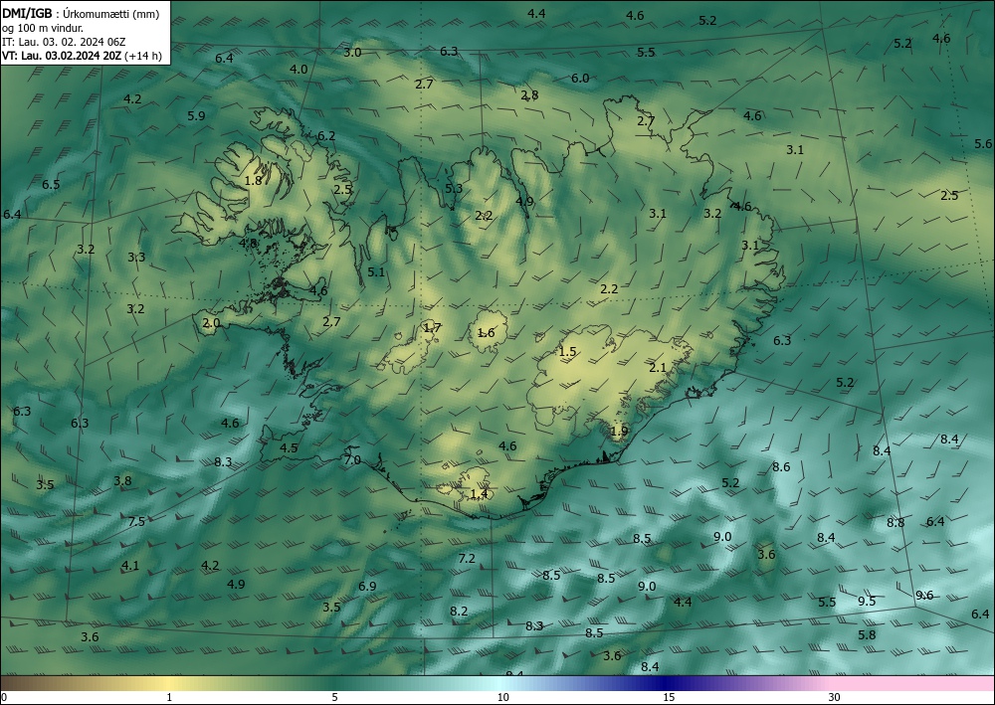
Task: Click the 5.6 value label
Action: (983, 144)
